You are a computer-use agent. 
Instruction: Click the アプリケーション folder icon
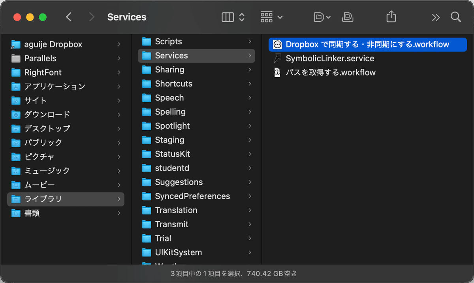pos(16,87)
